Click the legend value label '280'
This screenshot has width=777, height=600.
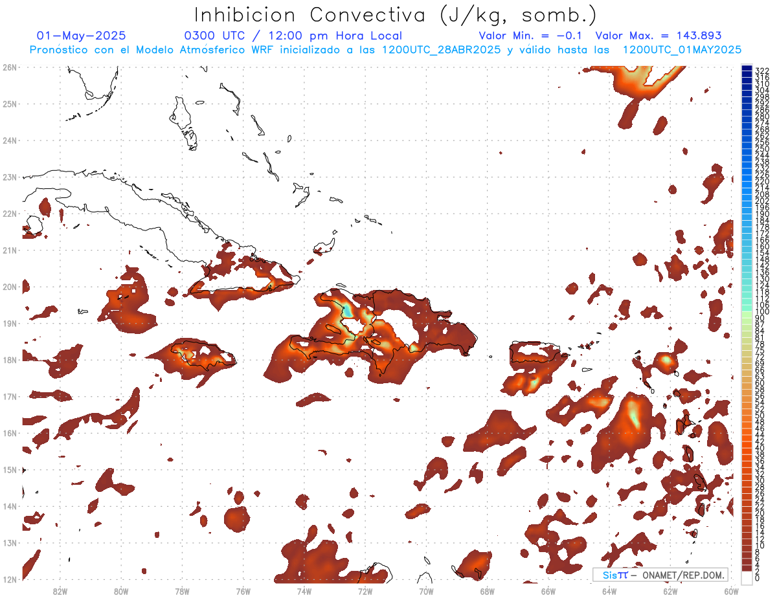(x=762, y=116)
